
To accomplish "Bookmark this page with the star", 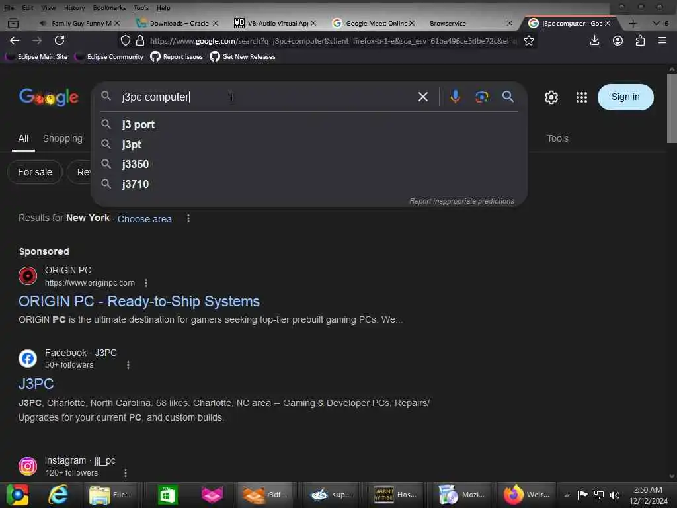I will pos(528,40).
